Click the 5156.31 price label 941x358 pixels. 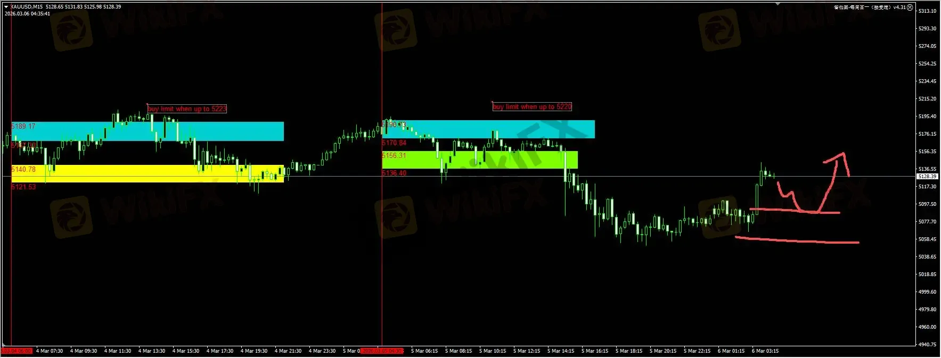click(394, 156)
